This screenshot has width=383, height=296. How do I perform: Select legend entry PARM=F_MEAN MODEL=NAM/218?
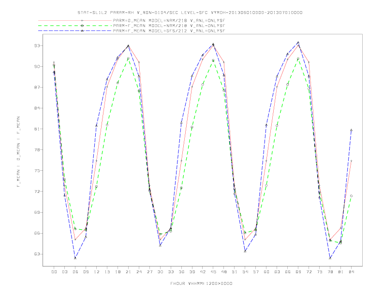(169, 26)
